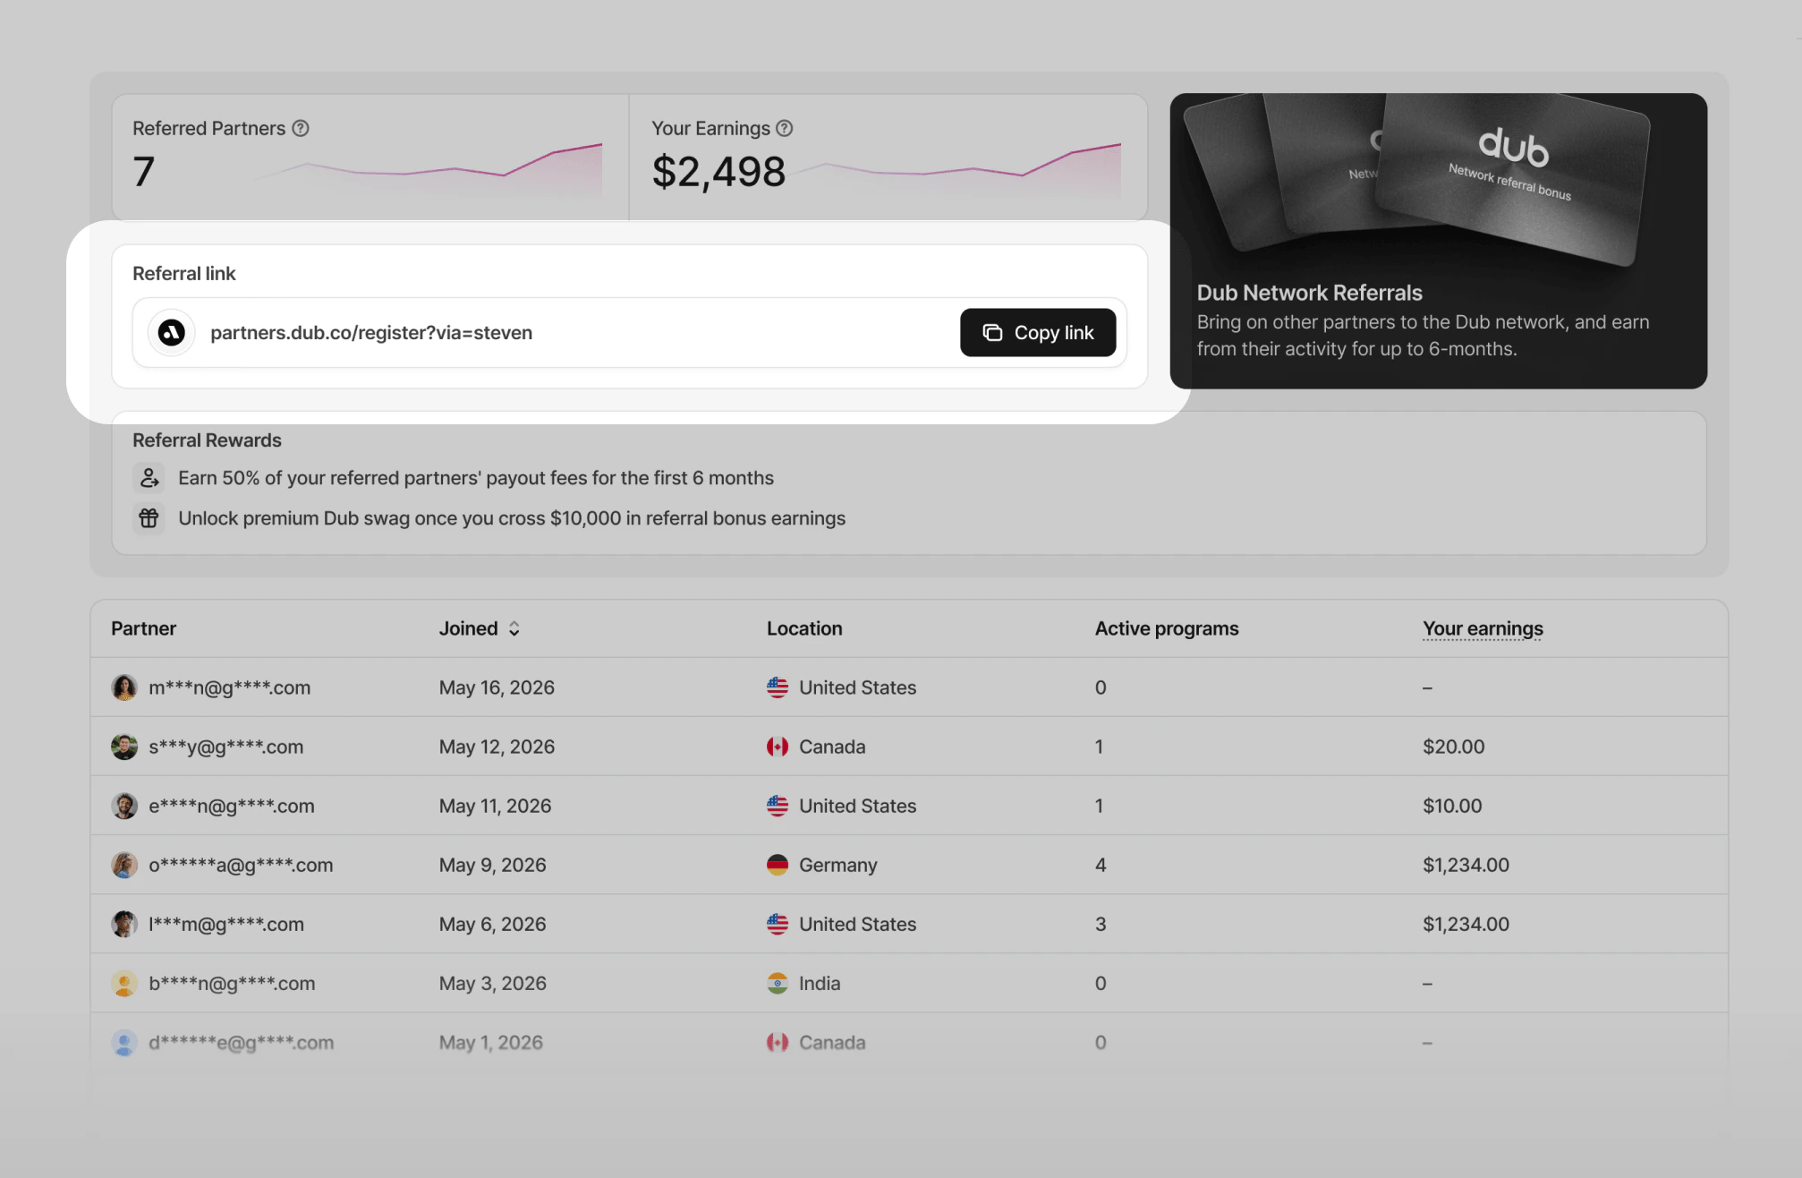This screenshot has width=1802, height=1178.
Task: Click the Joined column header
Action: click(x=469, y=629)
